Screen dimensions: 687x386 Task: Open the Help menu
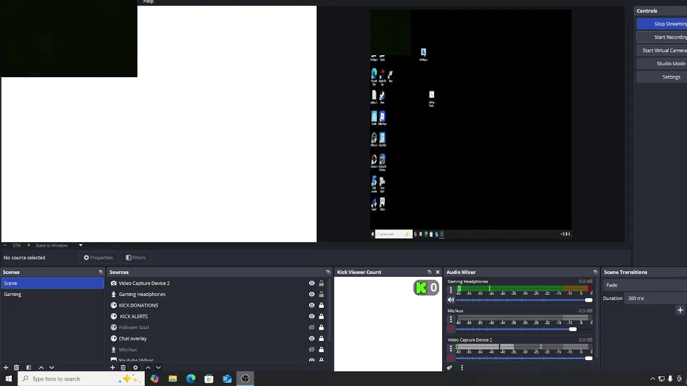[149, 2]
